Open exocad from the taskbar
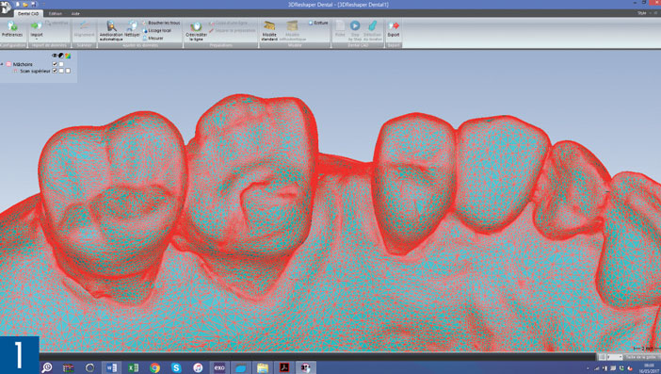The height and width of the screenshot is (374, 661). coord(219,367)
